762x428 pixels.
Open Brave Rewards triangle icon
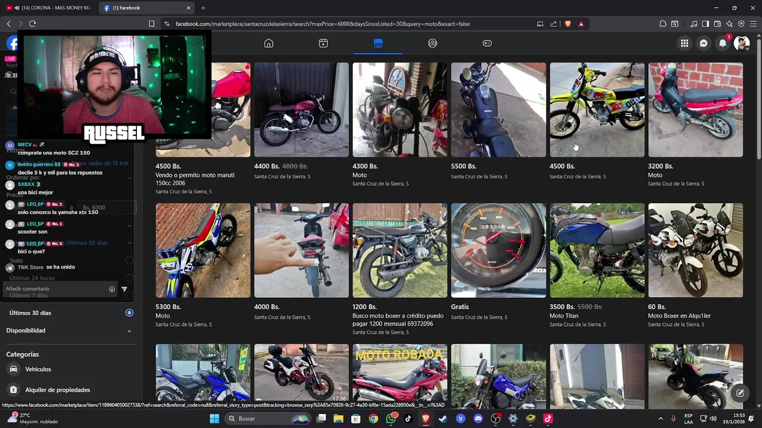(x=581, y=24)
